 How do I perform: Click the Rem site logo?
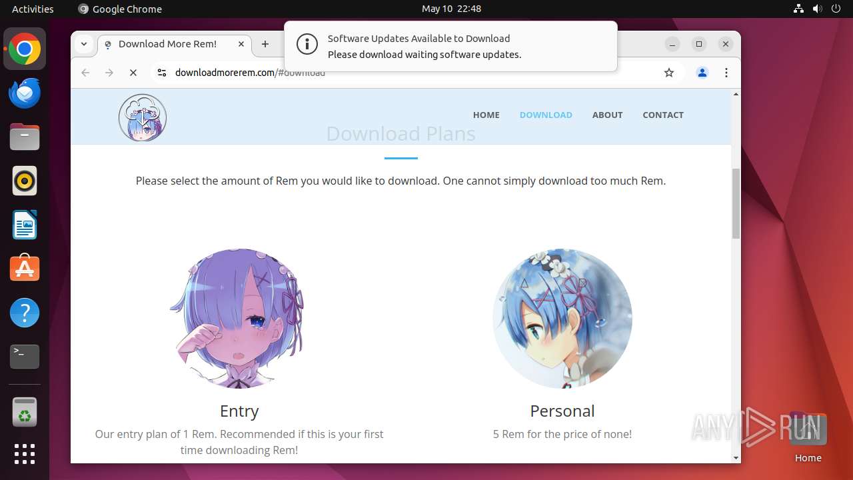[143, 117]
